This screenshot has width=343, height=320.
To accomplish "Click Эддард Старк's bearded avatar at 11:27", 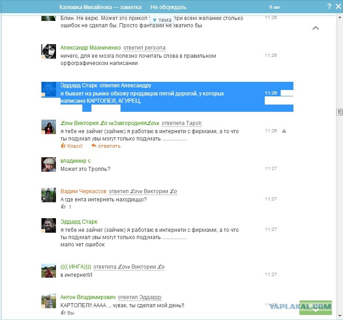I will pyautogui.click(x=49, y=225).
